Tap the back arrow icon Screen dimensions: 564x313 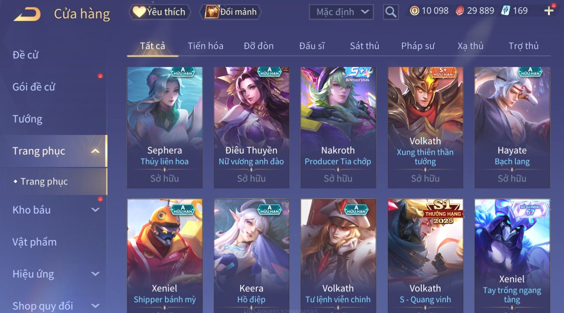pyautogui.click(x=27, y=15)
